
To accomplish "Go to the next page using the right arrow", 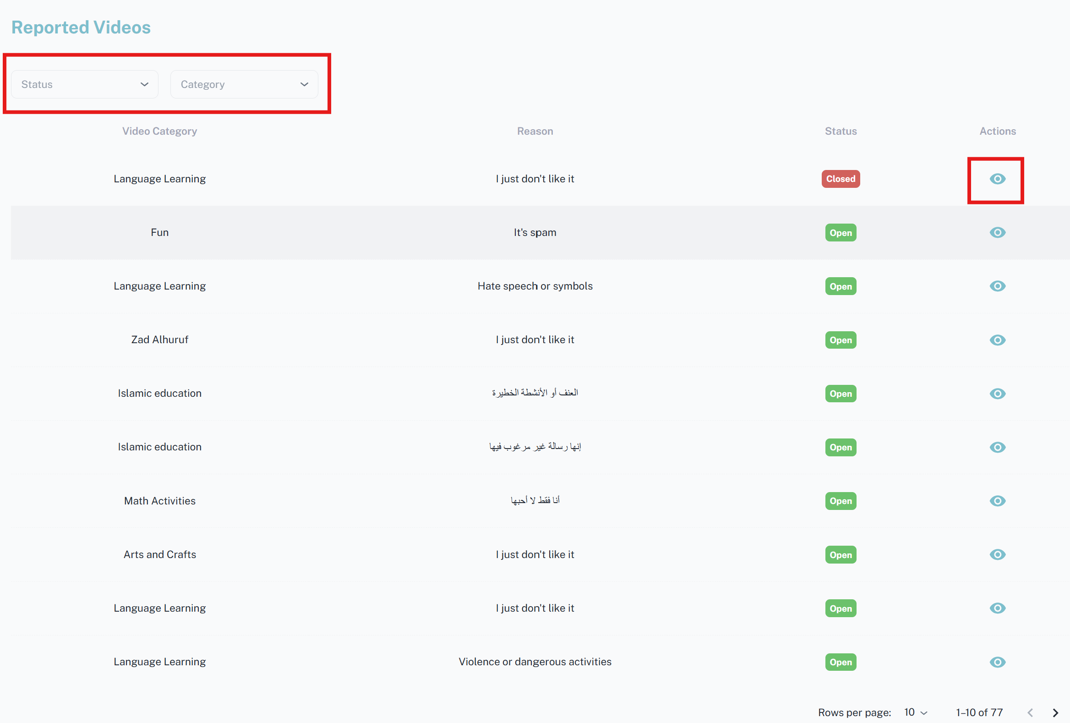I will 1055,712.
